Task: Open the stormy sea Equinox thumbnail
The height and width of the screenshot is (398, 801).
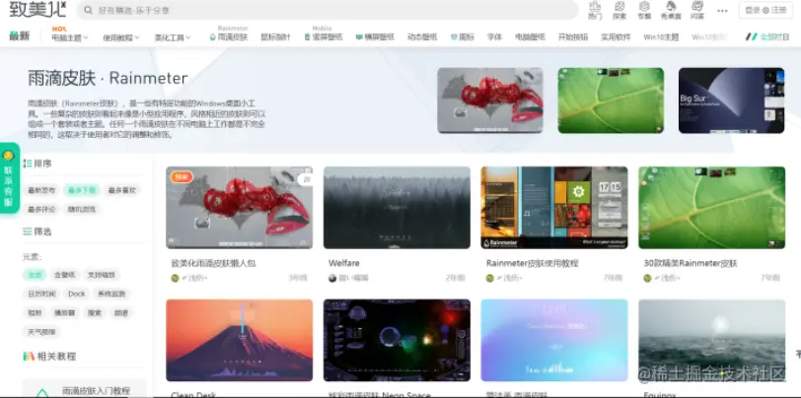Action: pyautogui.click(x=711, y=340)
